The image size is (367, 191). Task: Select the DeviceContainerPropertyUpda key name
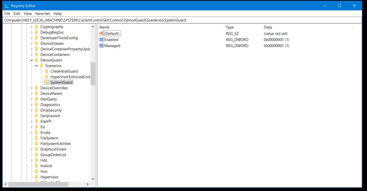pos(65,49)
